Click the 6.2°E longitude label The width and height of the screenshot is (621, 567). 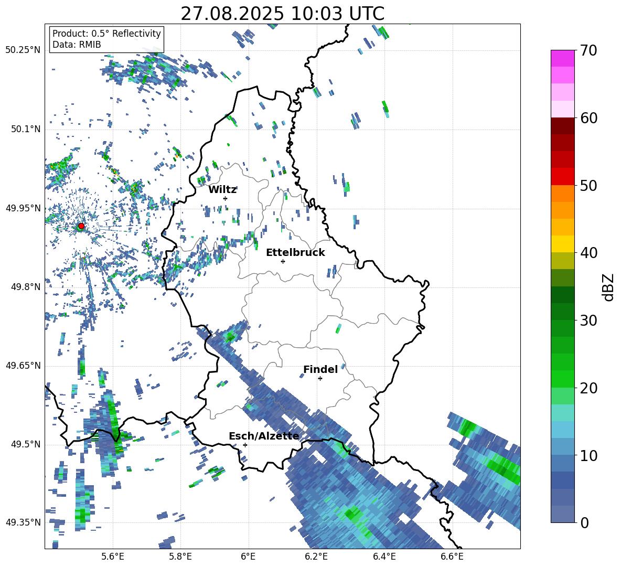coord(316,557)
